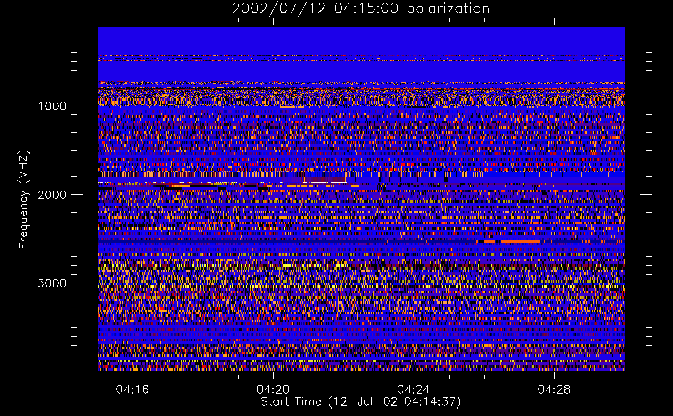
Task: Click the yellow streak near 2800 MHz at 04:20
Action: click(287, 265)
